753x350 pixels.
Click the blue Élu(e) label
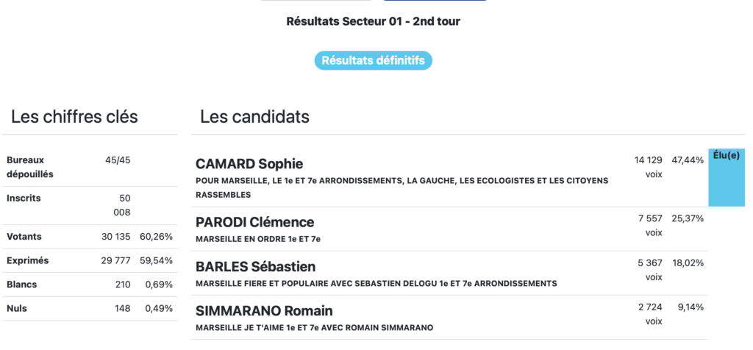[726, 156]
